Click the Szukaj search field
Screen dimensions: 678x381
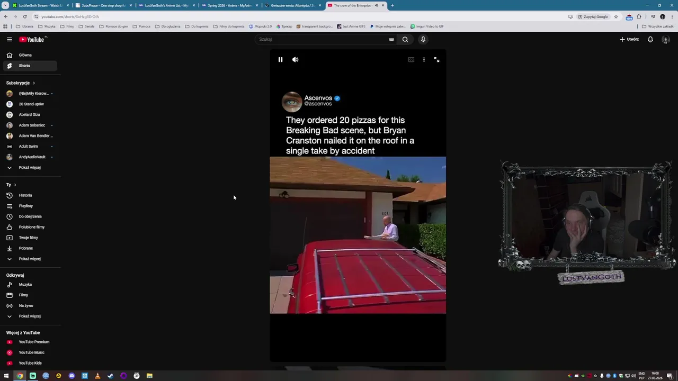click(323, 39)
